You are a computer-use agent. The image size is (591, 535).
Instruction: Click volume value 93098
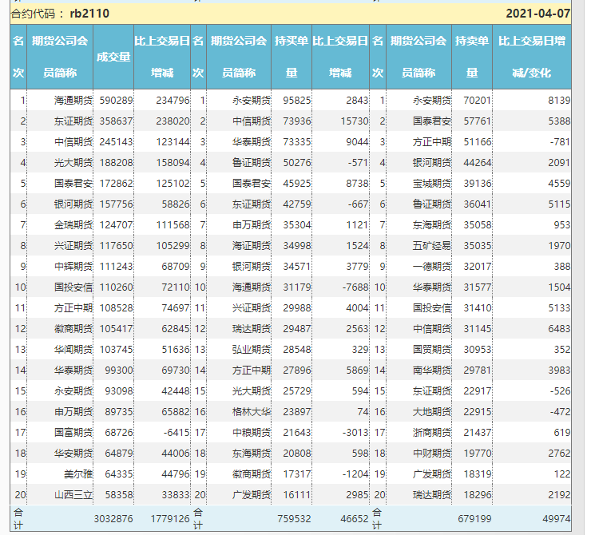click(119, 390)
